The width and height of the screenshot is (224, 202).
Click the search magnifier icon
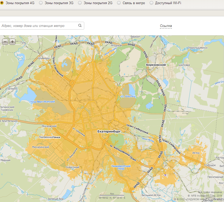click(80, 26)
